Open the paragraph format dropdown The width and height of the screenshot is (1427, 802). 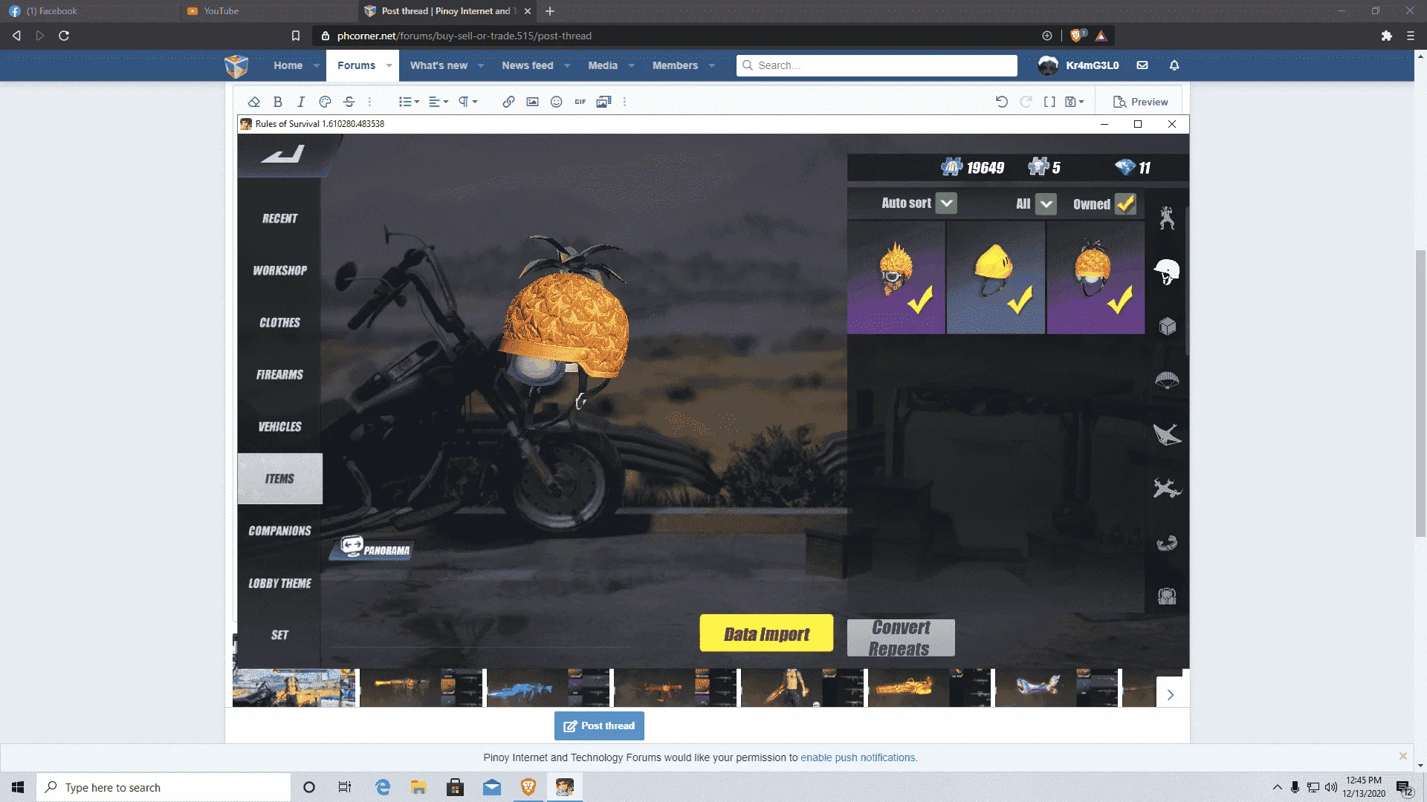pos(467,102)
